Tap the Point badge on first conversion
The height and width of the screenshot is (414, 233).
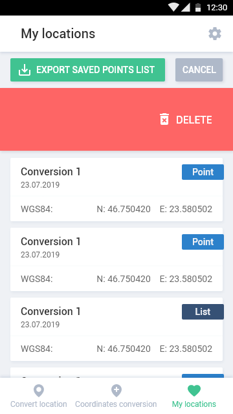[203, 172]
